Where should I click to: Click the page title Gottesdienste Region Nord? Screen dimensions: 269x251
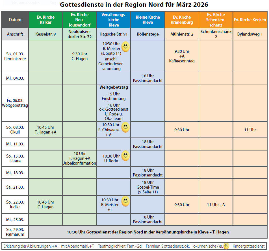pos(134,5)
